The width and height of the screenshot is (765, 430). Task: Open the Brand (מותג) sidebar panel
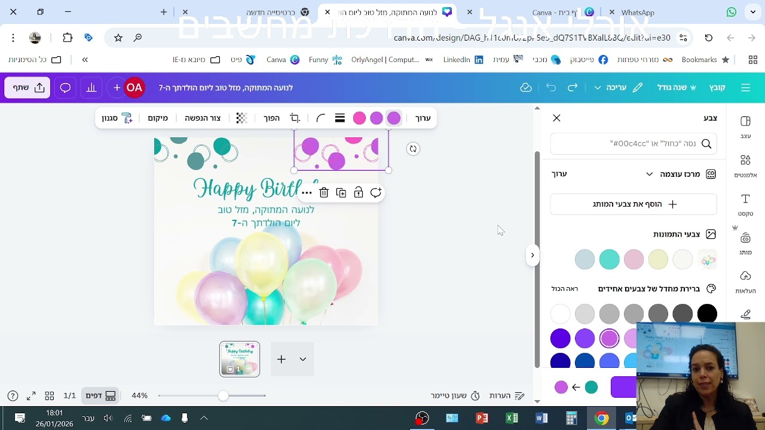[745, 244]
